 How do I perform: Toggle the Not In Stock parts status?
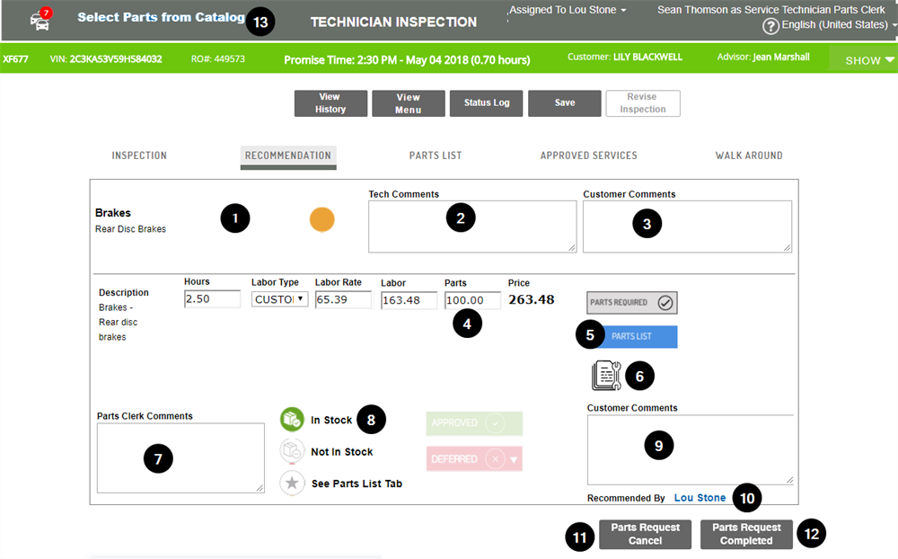click(292, 452)
